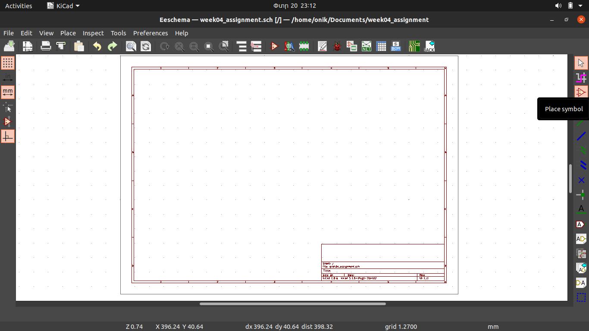Open the File menu
Screen dimensions: 589x331
(x=9, y=33)
